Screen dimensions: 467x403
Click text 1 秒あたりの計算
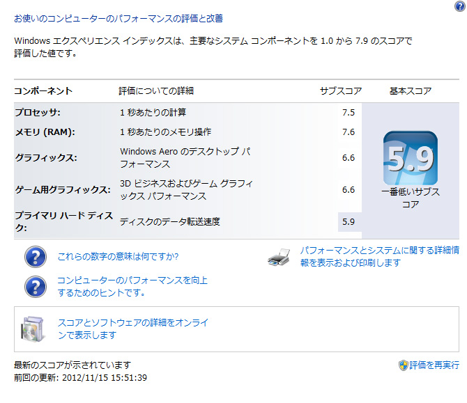point(153,113)
